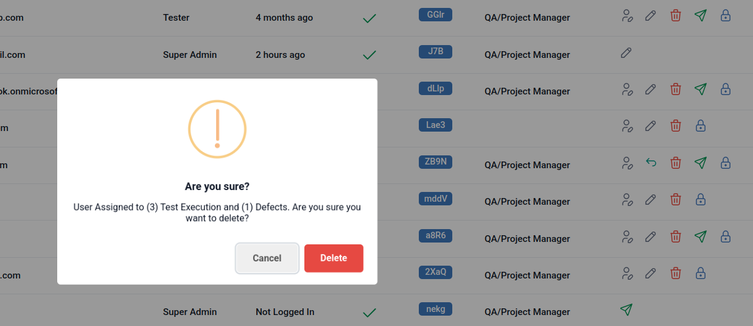
Task: Click the green checkmark in the Tester row
Action: point(369,18)
